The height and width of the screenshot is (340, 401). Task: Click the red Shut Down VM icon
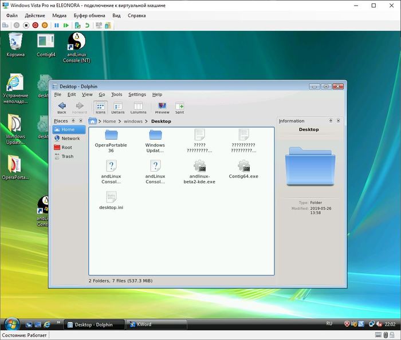click(x=36, y=25)
